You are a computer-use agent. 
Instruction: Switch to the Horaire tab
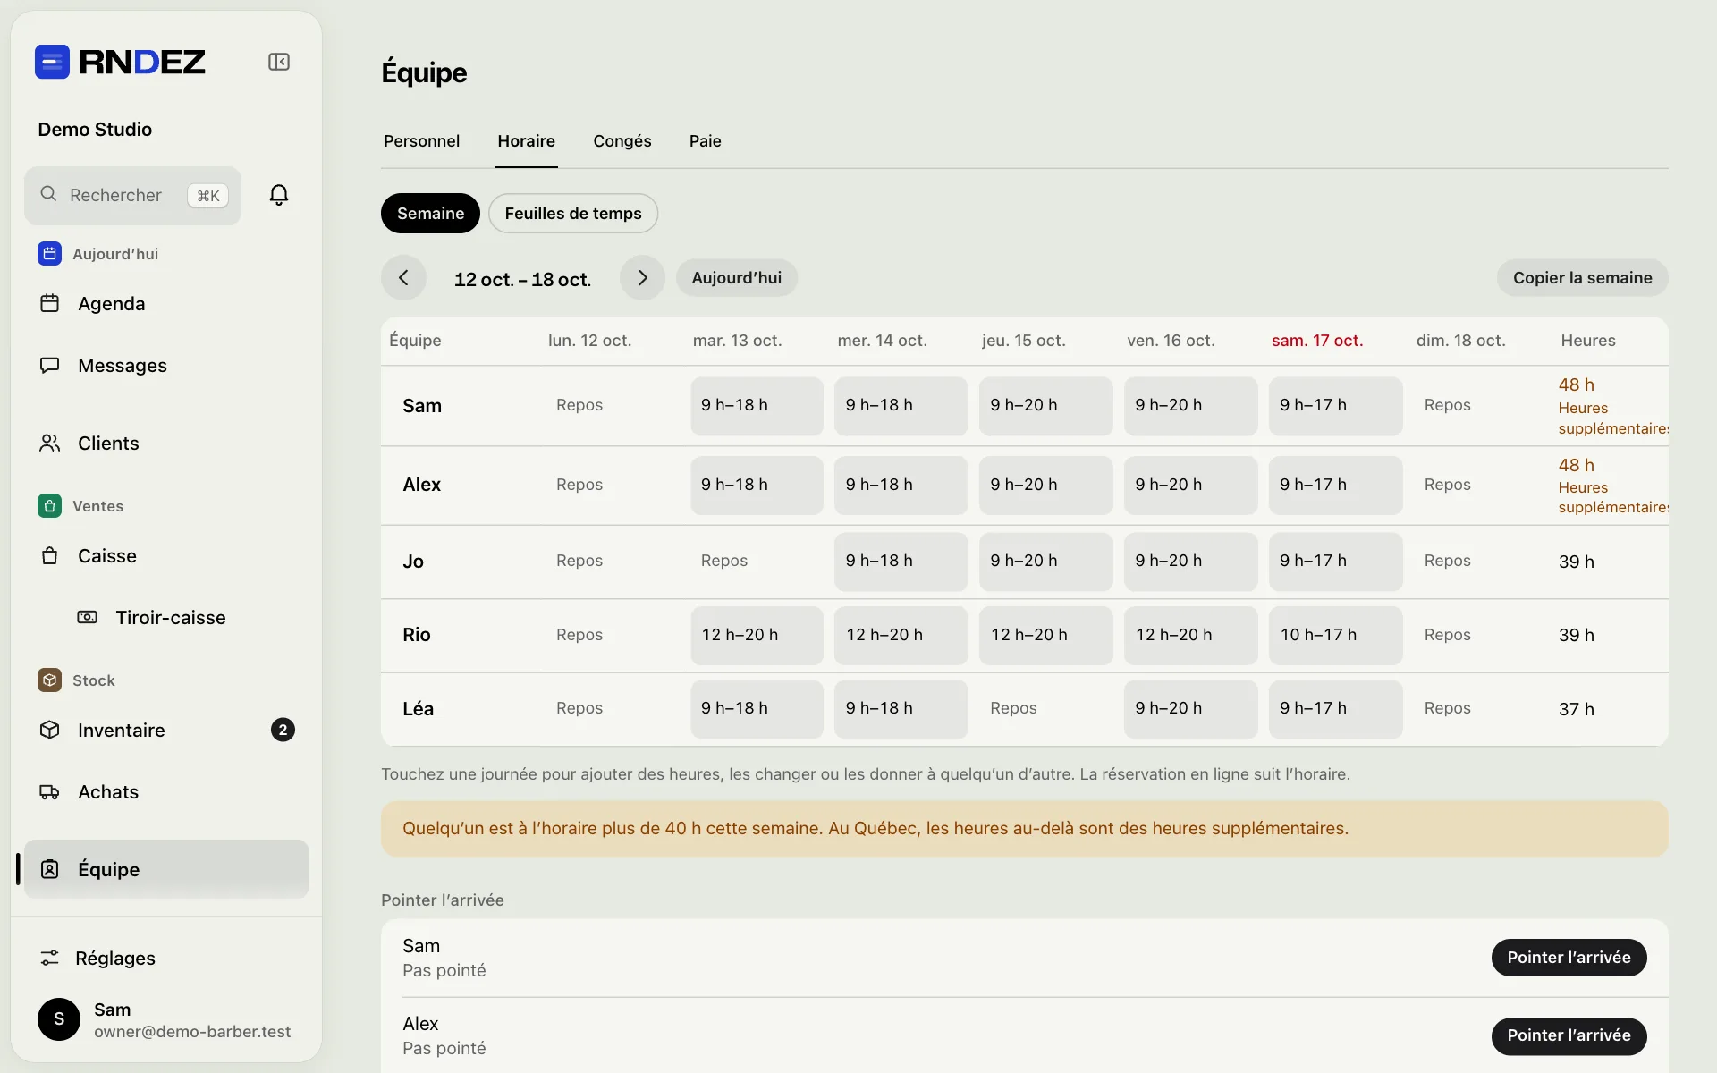point(527,141)
